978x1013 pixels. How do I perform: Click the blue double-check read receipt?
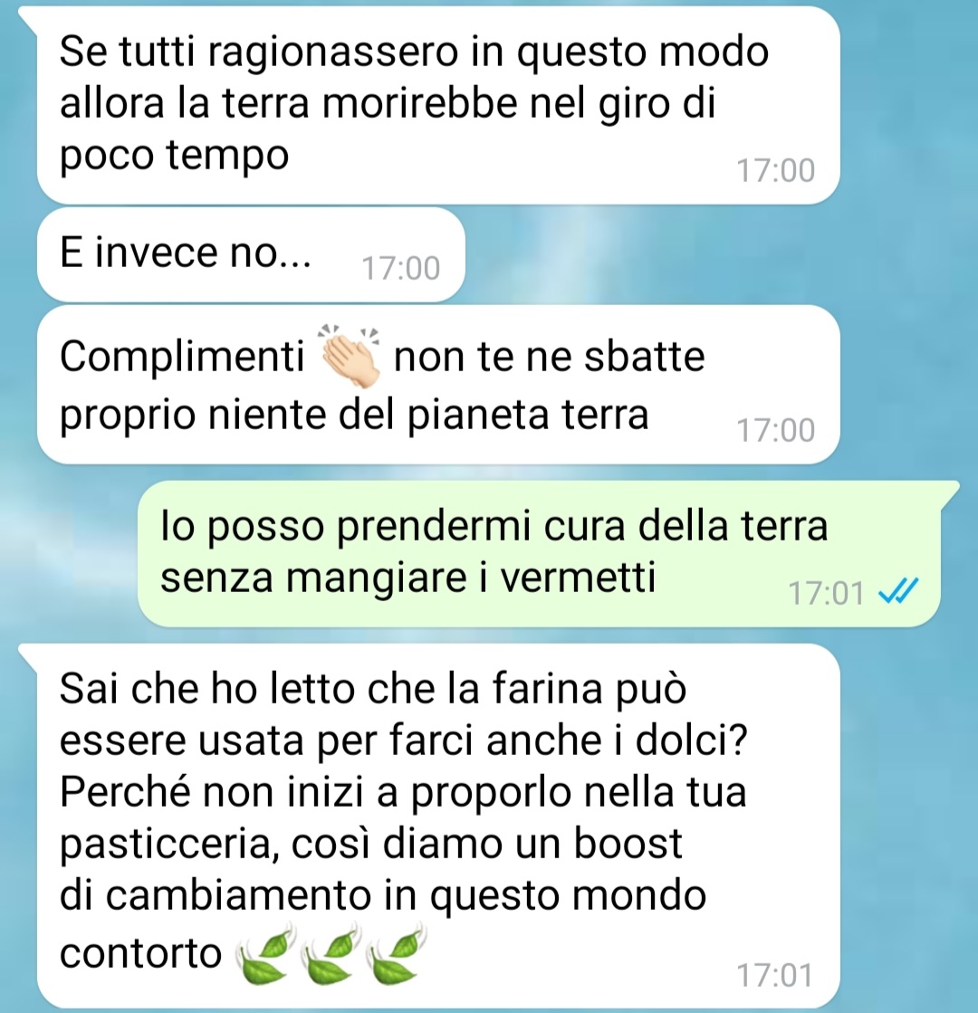click(x=897, y=590)
